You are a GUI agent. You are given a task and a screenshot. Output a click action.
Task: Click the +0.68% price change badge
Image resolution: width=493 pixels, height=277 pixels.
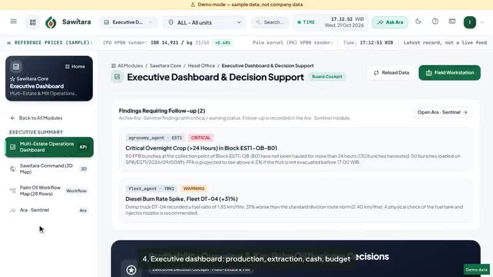point(222,42)
